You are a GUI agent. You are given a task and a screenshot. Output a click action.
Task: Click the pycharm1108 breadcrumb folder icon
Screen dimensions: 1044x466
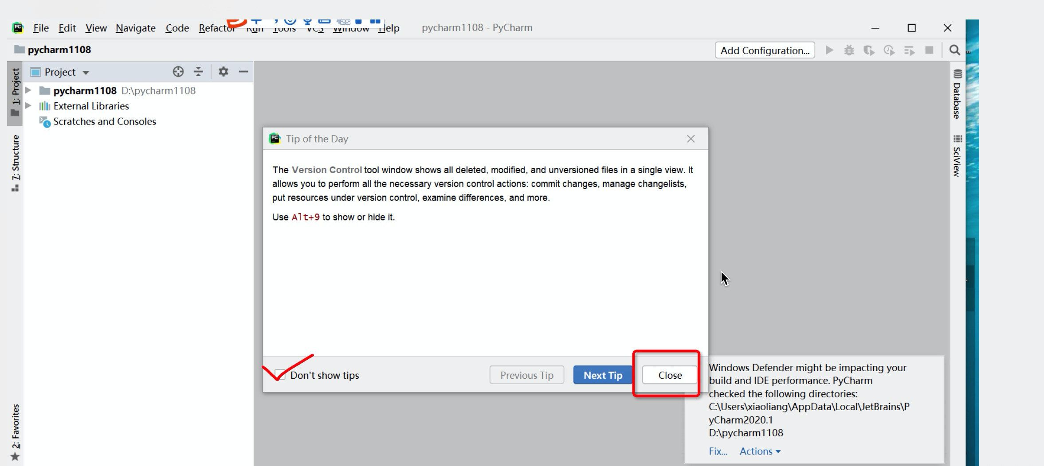19,49
